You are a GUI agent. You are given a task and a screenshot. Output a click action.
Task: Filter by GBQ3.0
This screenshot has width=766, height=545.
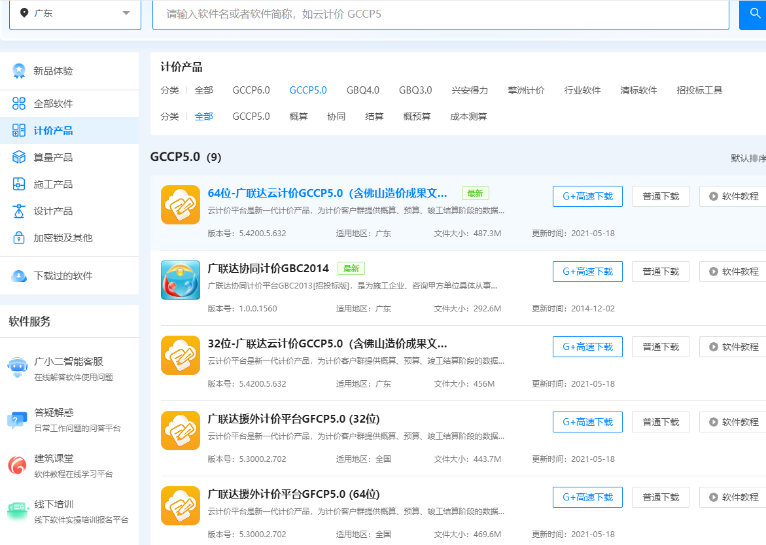click(x=415, y=90)
